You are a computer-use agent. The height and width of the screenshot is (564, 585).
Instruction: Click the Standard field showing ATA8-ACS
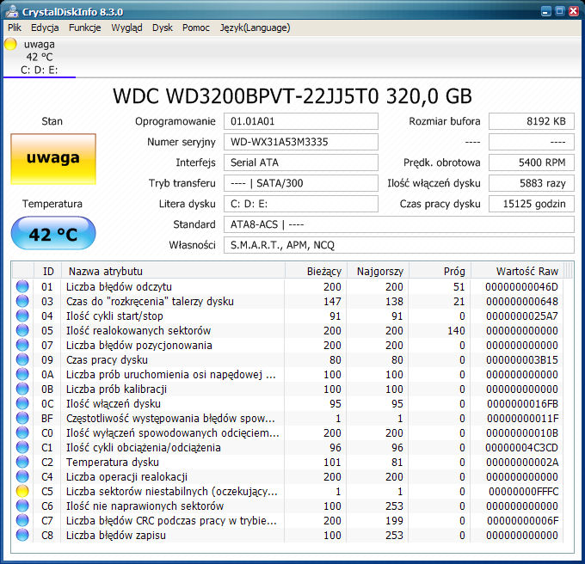click(399, 224)
